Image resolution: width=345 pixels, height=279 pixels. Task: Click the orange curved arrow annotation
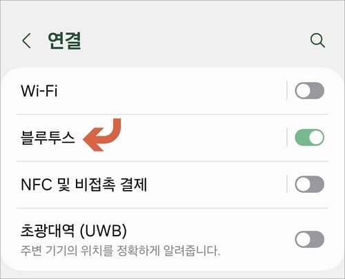click(102, 135)
